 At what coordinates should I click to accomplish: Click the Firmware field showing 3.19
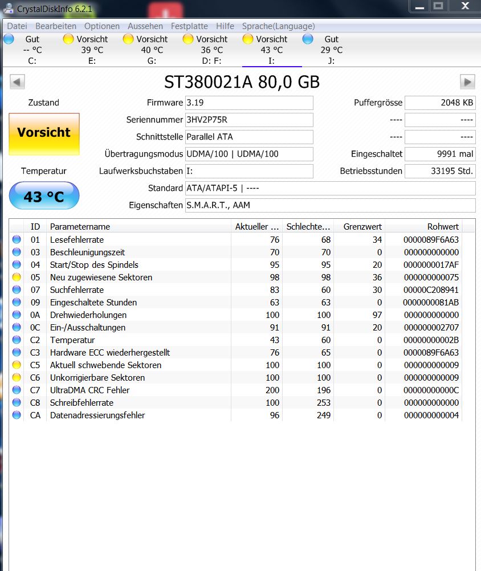tap(249, 103)
